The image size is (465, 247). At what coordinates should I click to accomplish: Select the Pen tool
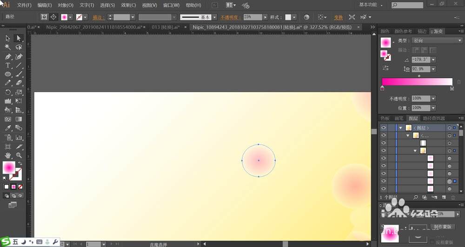8,56
